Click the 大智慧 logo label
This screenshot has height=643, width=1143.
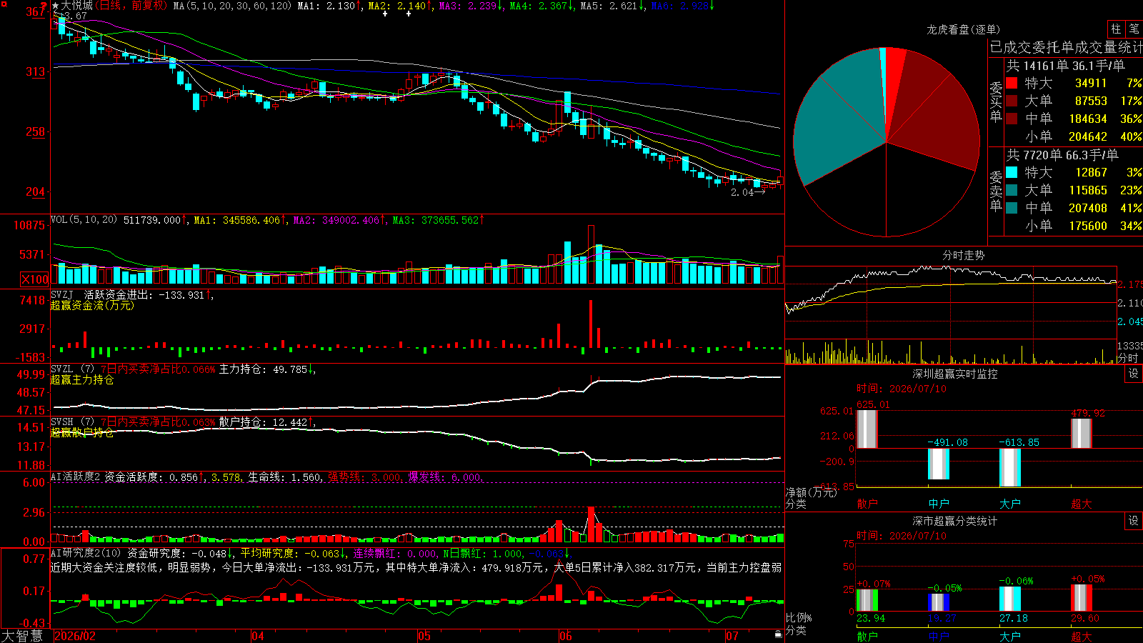(22, 636)
